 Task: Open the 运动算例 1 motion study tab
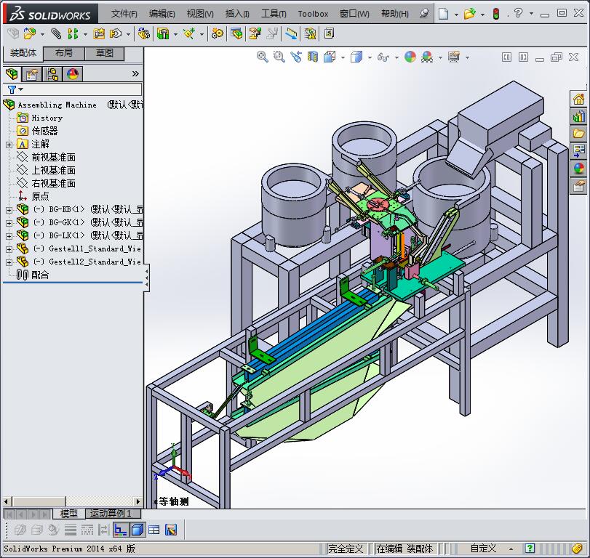111,514
